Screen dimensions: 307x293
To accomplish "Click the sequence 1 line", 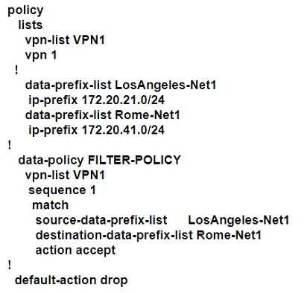I will pos(62,190).
